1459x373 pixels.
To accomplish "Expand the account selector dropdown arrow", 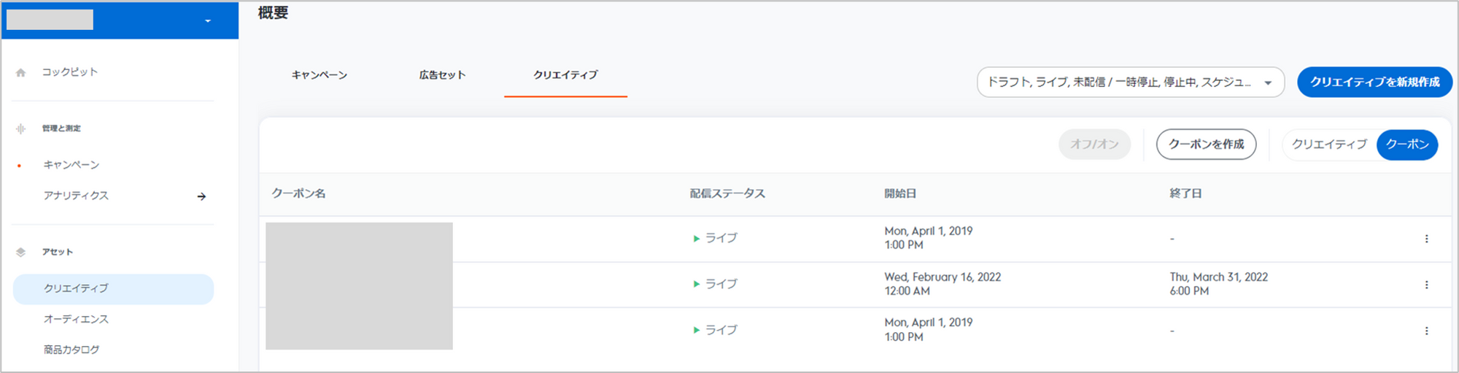I will coord(208,21).
